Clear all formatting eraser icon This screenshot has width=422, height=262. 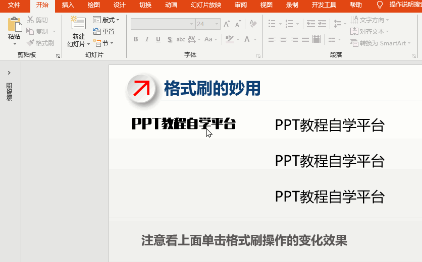click(x=253, y=24)
